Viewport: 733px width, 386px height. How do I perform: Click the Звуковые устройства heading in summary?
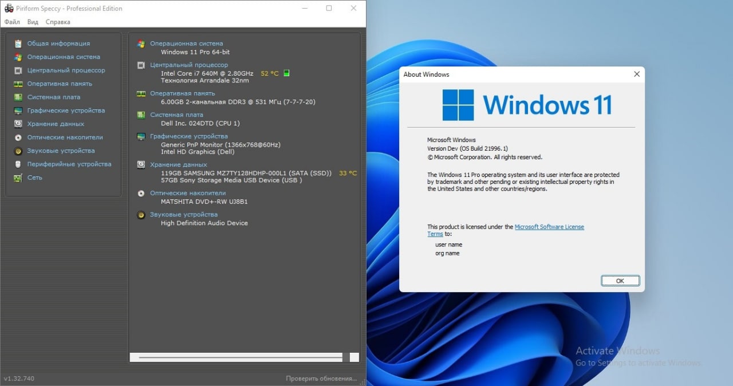(184, 215)
